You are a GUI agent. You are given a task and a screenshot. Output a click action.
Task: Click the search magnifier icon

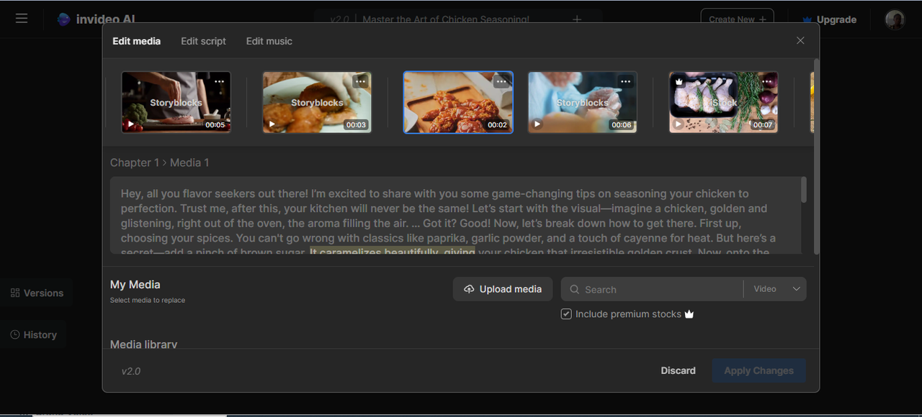tap(575, 289)
